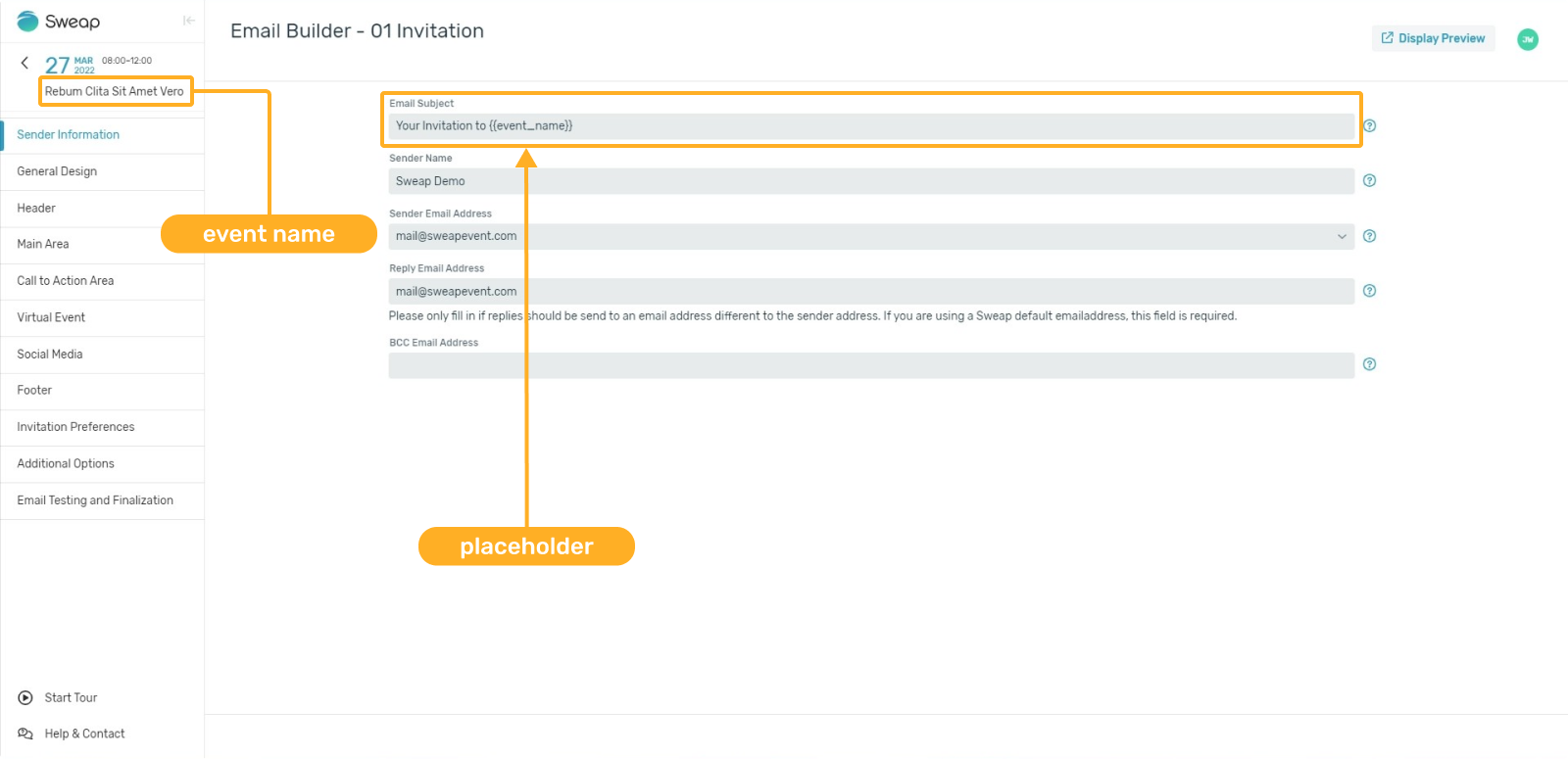This screenshot has height=759, width=1568.
Task: Click the external-link icon in Display Preview
Action: click(x=1387, y=38)
